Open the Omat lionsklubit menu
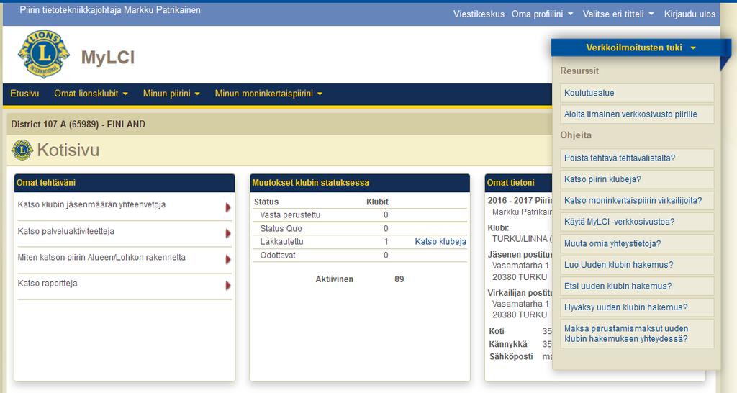 (91, 94)
